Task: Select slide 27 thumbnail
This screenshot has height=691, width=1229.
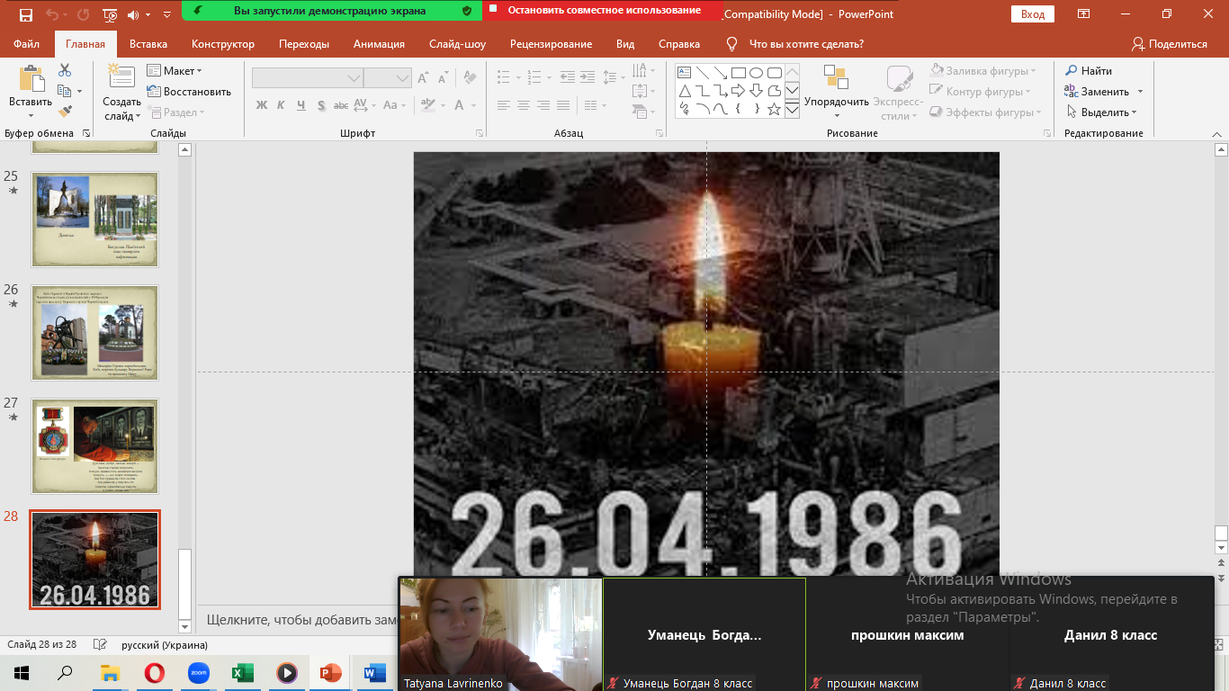Action: [95, 446]
